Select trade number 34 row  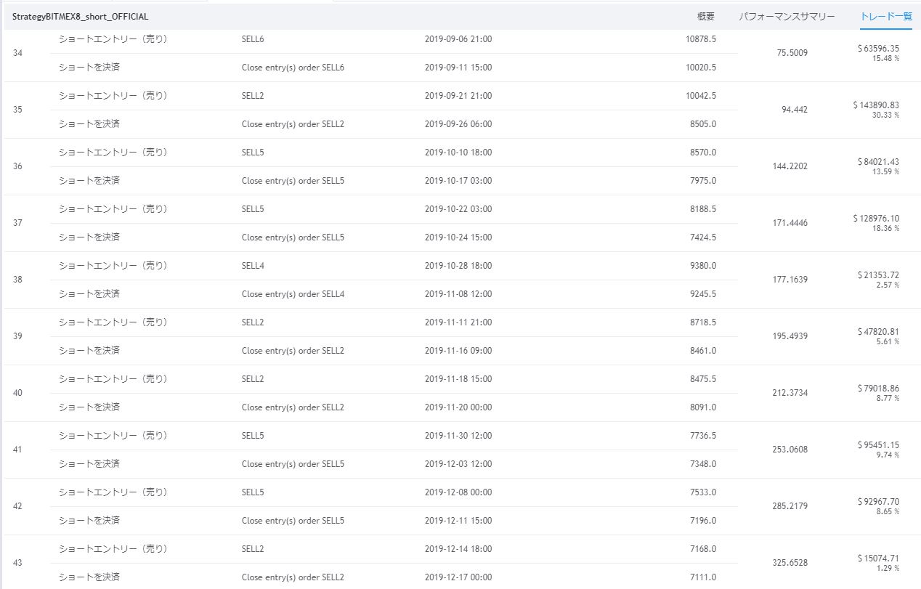tap(18, 53)
